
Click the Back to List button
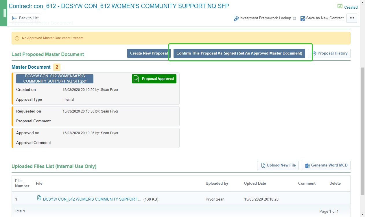(25, 18)
